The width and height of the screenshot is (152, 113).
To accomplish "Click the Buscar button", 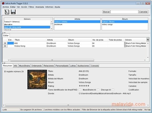I will 106,12.
